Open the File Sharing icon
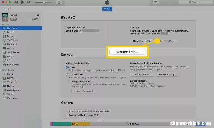The height and width of the screenshot is (128, 214). click(x=4, y=64)
